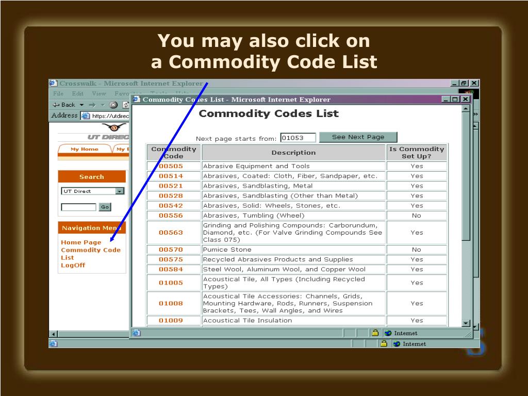This screenshot has width=528, height=396.
Task: Click Forward arrow in Crosswalk toolbar
Action: pos(92,105)
